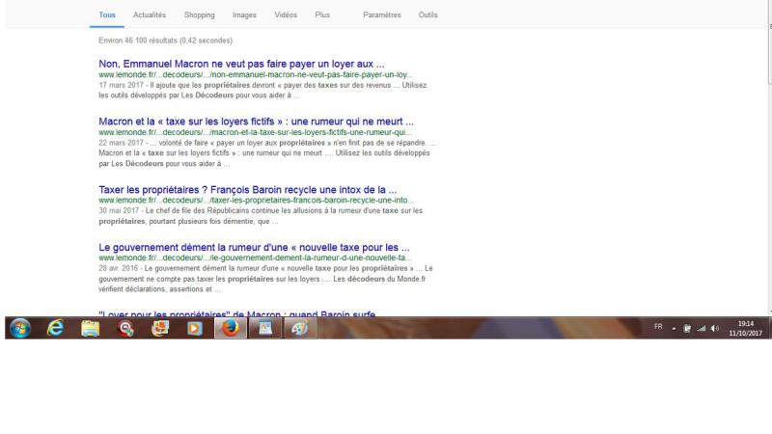Open partially visible result 'Loyer pour les propriétaires de Macron'
The width and height of the screenshot is (772, 434).
click(236, 313)
